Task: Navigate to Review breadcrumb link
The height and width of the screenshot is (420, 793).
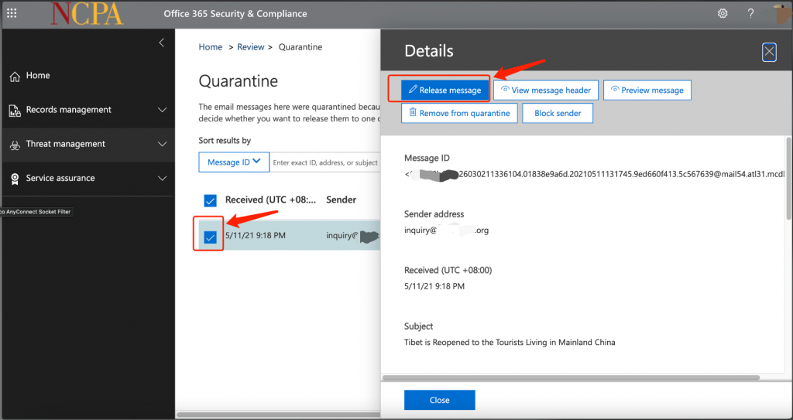Action: [x=250, y=47]
